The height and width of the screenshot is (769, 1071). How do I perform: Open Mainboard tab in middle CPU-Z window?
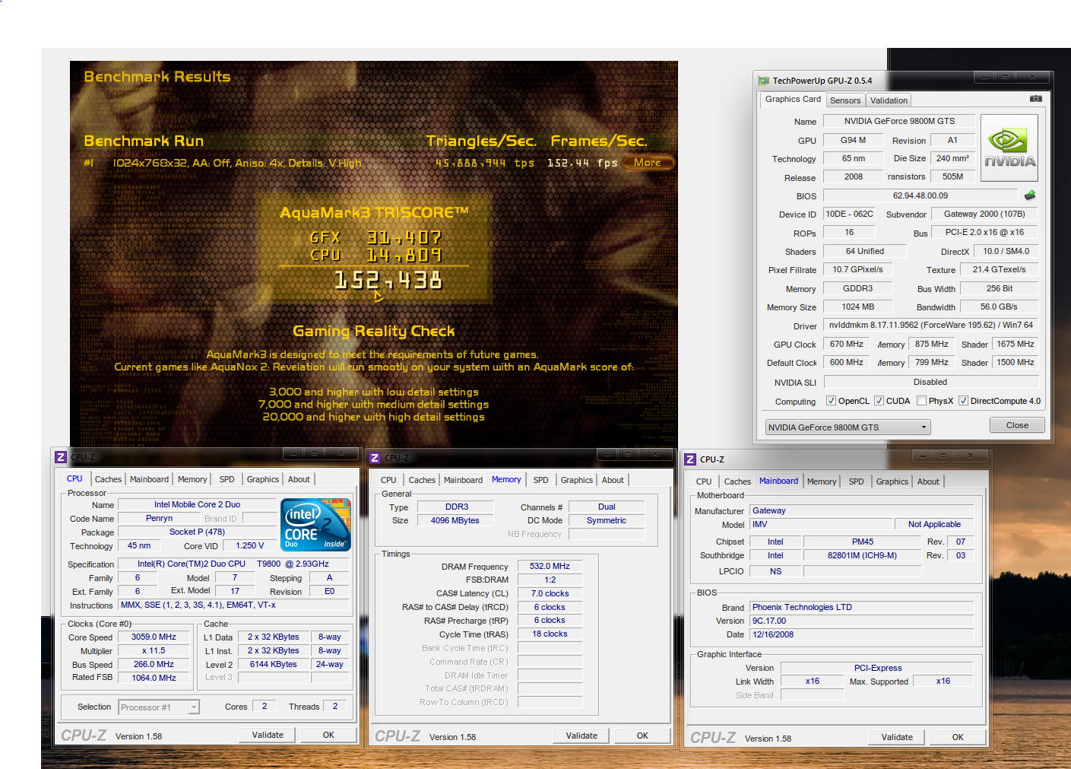(x=463, y=480)
